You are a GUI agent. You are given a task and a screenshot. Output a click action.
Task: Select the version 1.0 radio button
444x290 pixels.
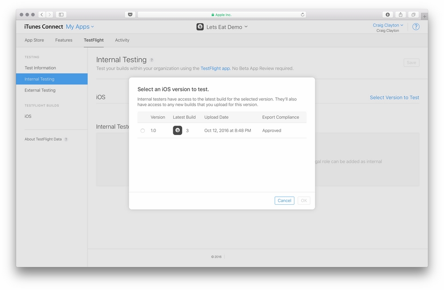[x=143, y=131]
